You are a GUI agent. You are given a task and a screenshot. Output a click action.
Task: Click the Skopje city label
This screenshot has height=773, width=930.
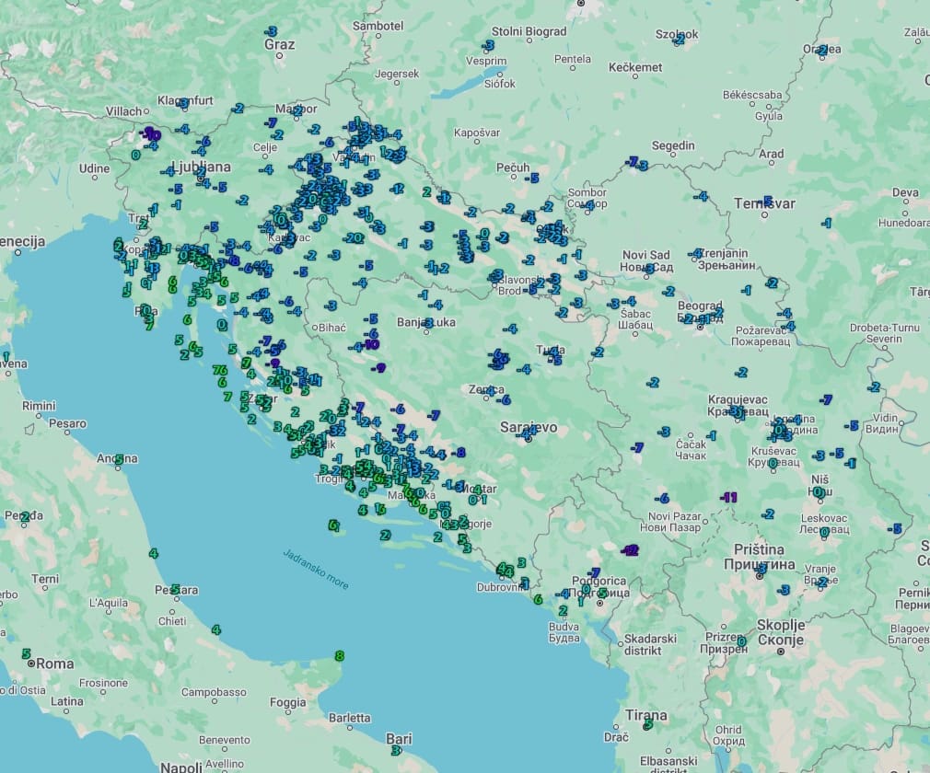point(781,625)
